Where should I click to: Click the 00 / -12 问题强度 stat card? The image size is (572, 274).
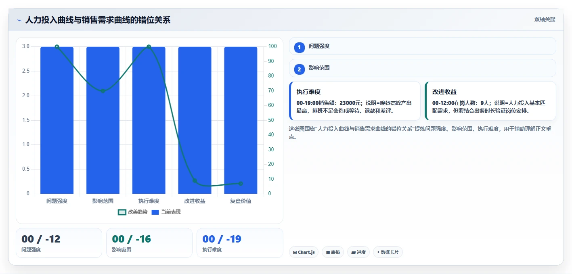59,243
